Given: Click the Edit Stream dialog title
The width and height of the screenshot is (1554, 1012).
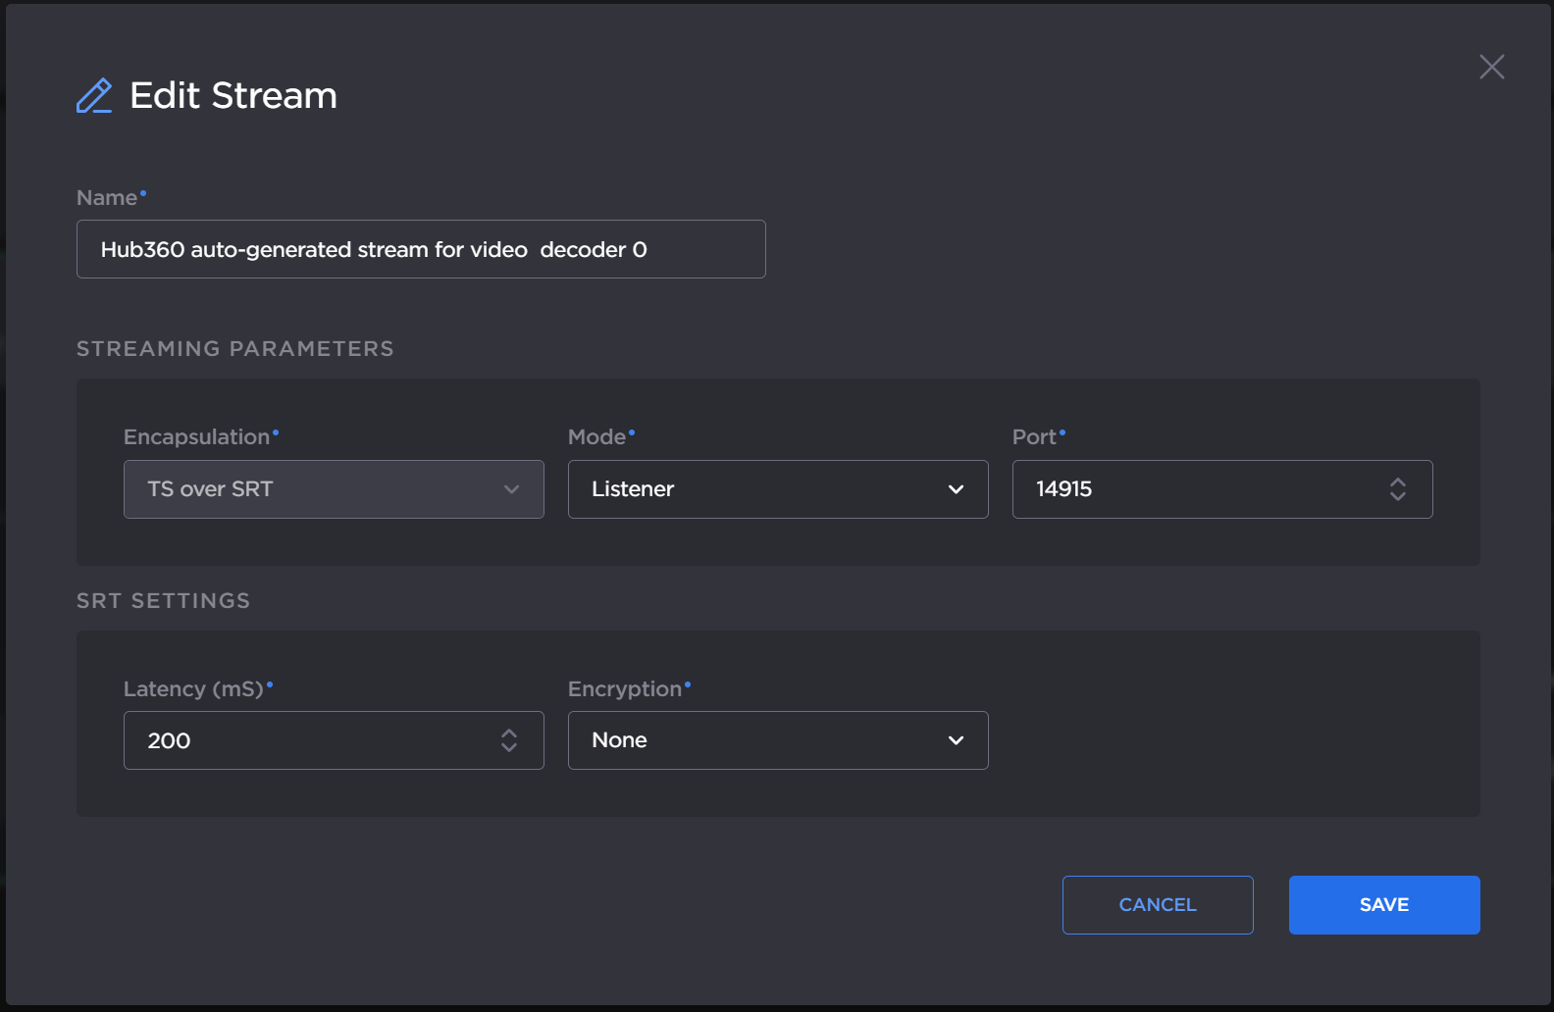Looking at the screenshot, I should pos(233,96).
